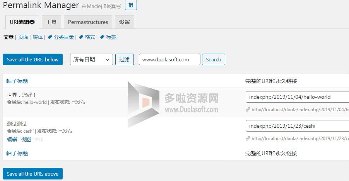The height and width of the screenshot is (181, 349).
Task: Open the ceshi localhost permalink
Action: (x=300, y=139)
